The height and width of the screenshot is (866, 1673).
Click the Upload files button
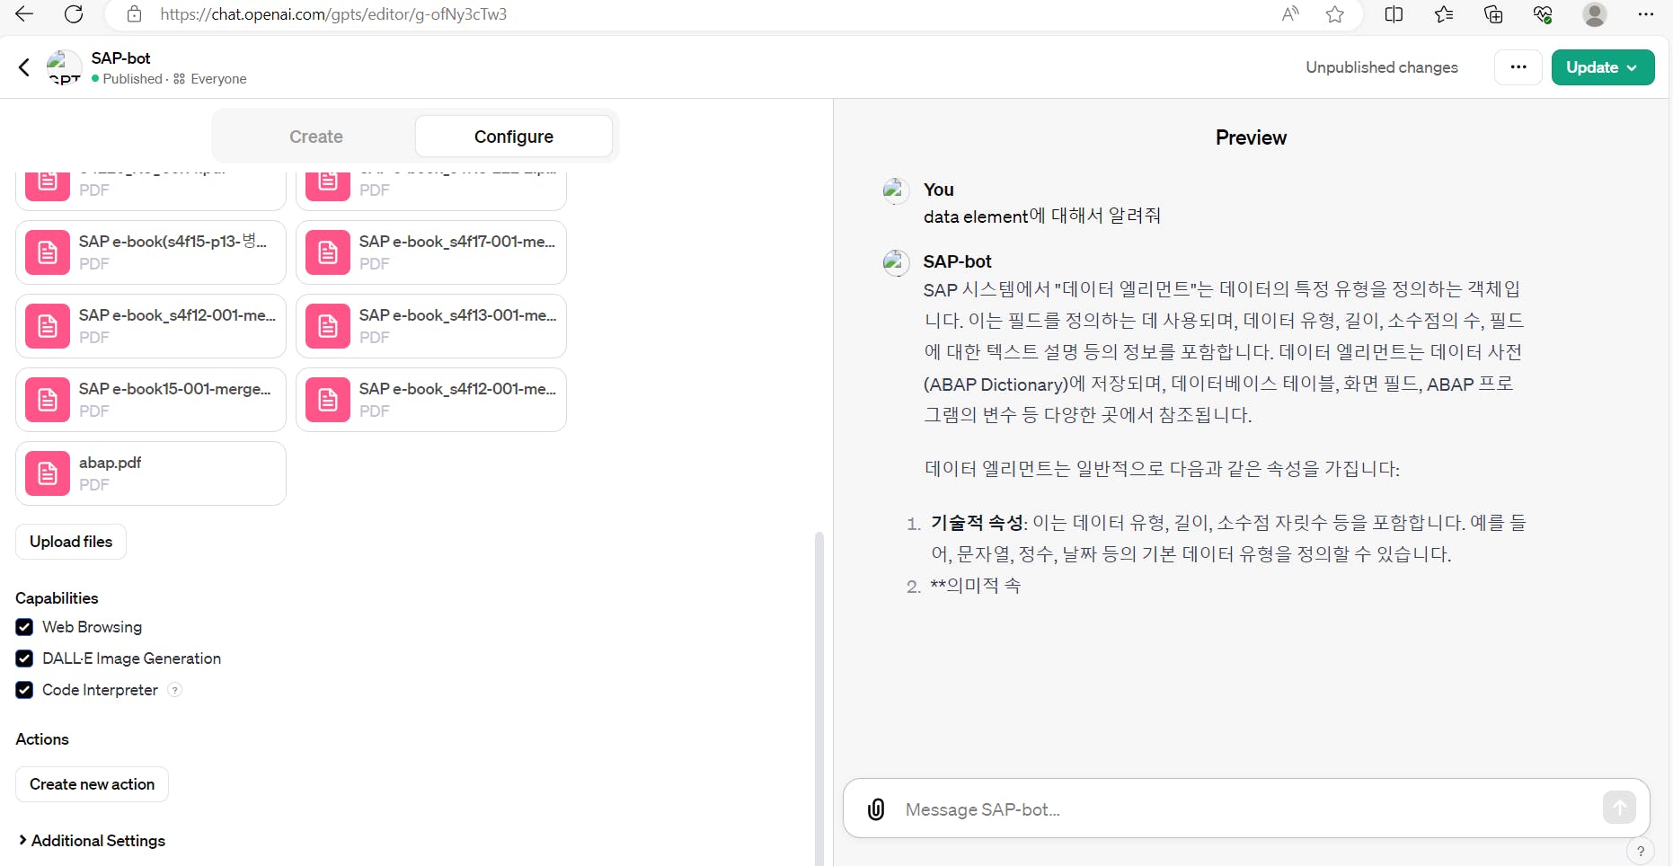(x=71, y=542)
